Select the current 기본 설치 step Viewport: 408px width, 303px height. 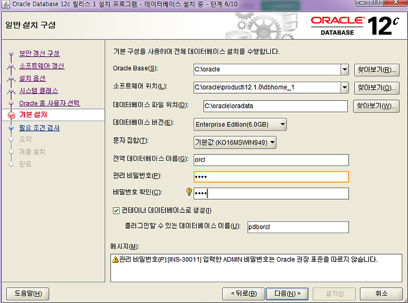pos(33,115)
